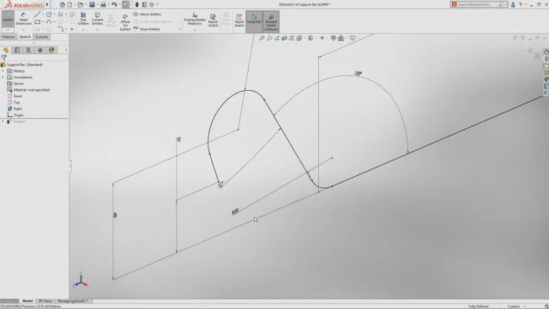Open the 3D Views bottom tab
The height and width of the screenshot is (309, 549).
coord(44,301)
